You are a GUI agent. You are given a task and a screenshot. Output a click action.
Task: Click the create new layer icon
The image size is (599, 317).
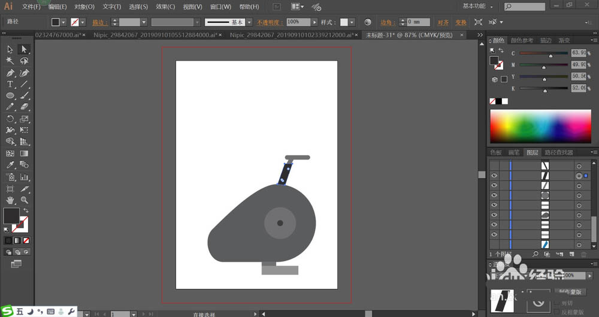[571, 254]
